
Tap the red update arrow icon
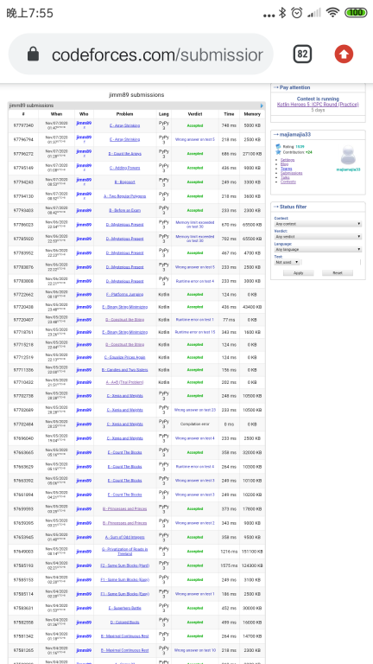pos(344,54)
